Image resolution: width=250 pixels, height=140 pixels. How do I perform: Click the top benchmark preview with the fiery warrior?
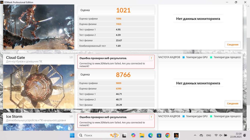(x=38, y=27)
